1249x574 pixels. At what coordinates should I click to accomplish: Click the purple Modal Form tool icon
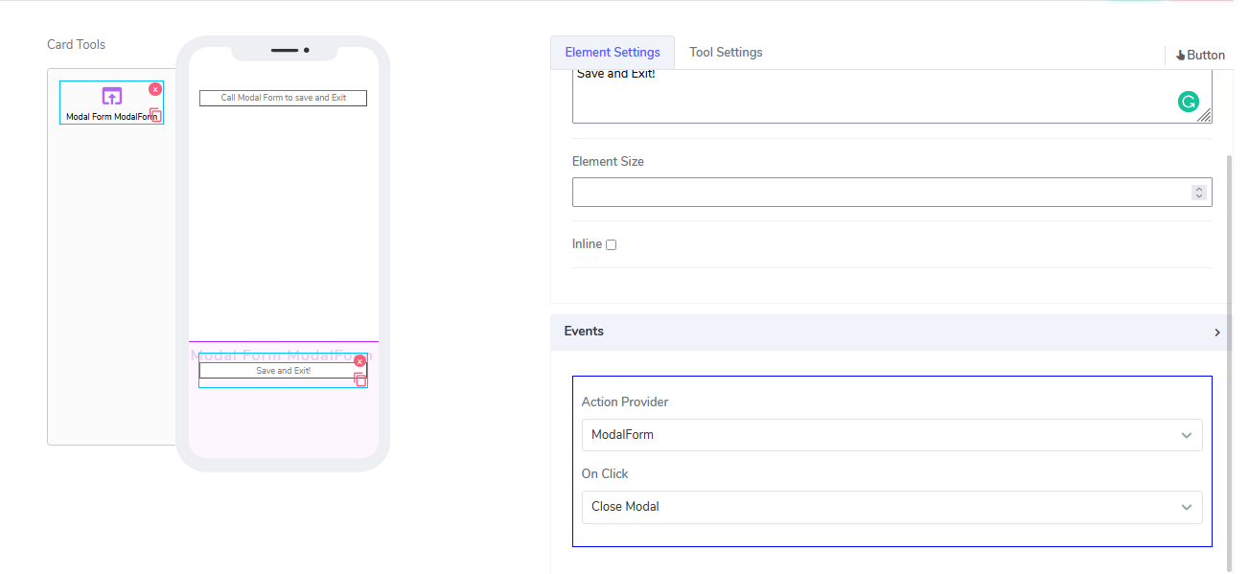coord(112,96)
